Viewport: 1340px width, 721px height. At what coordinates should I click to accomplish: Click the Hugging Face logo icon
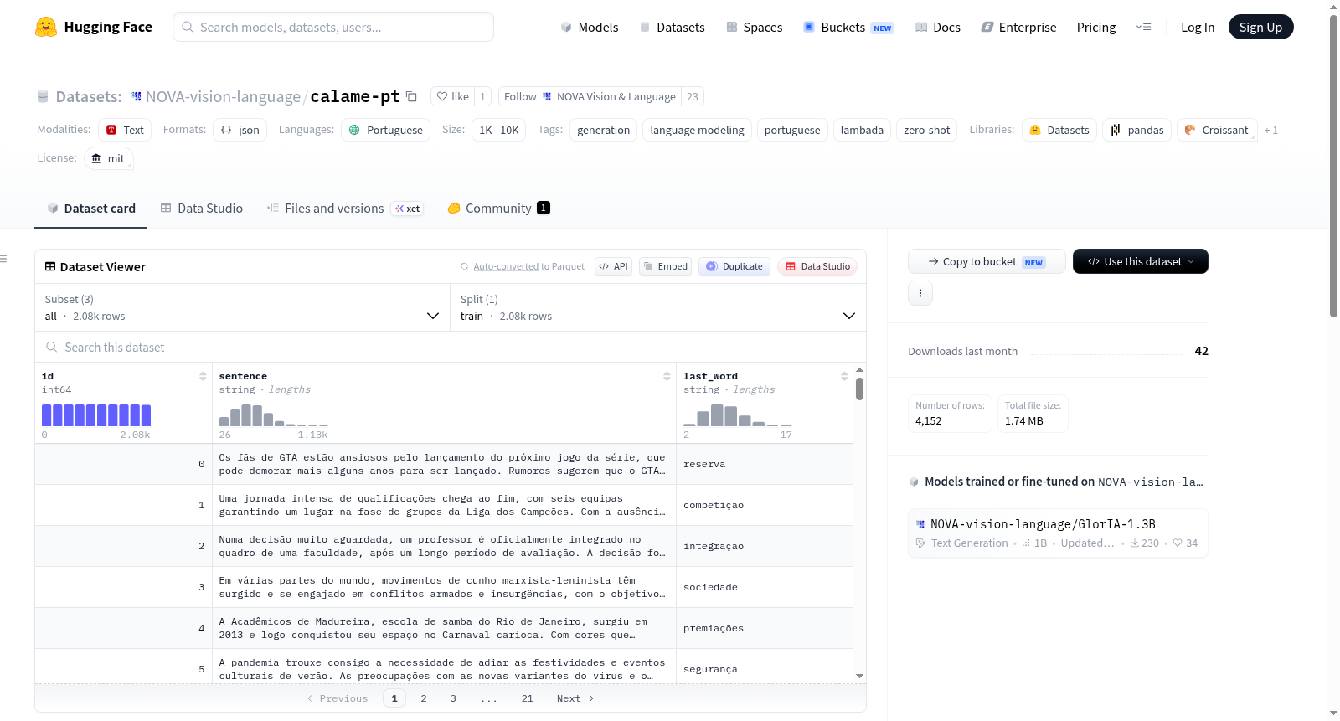pyautogui.click(x=46, y=27)
